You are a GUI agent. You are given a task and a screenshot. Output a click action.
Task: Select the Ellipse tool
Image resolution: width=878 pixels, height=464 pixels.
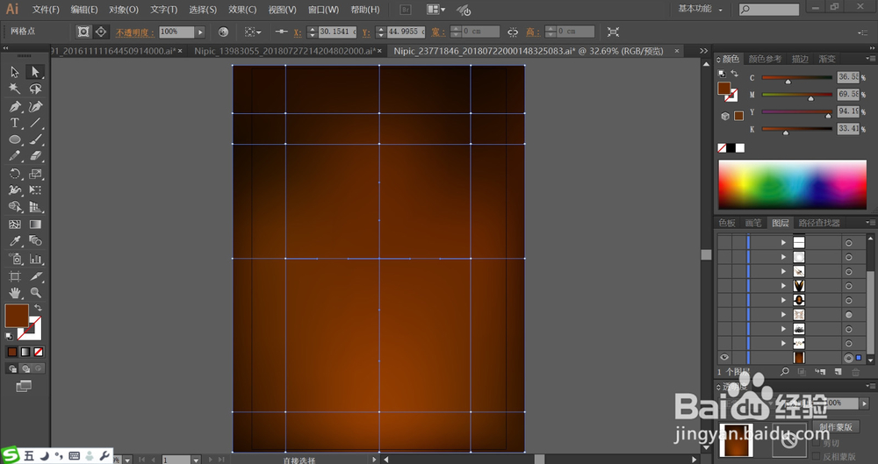[15, 139]
